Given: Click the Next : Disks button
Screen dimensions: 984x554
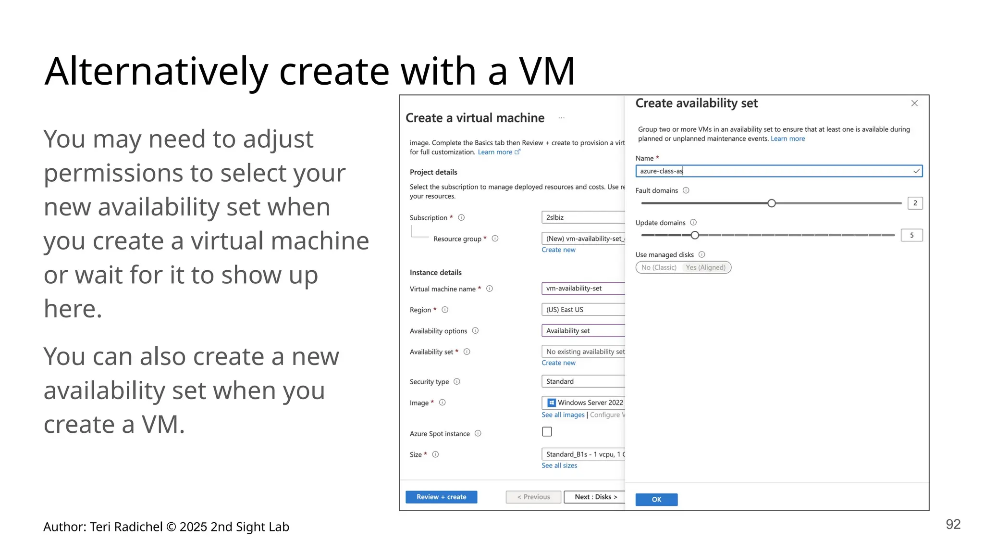Looking at the screenshot, I should point(595,497).
